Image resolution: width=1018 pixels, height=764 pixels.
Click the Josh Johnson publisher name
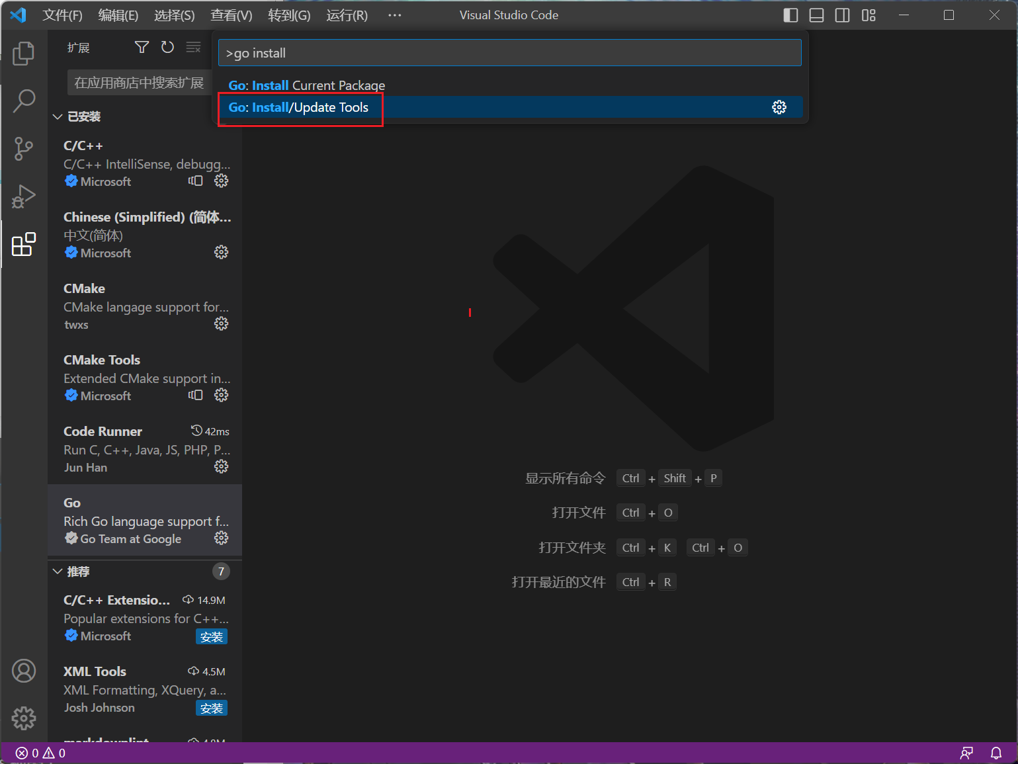(99, 708)
